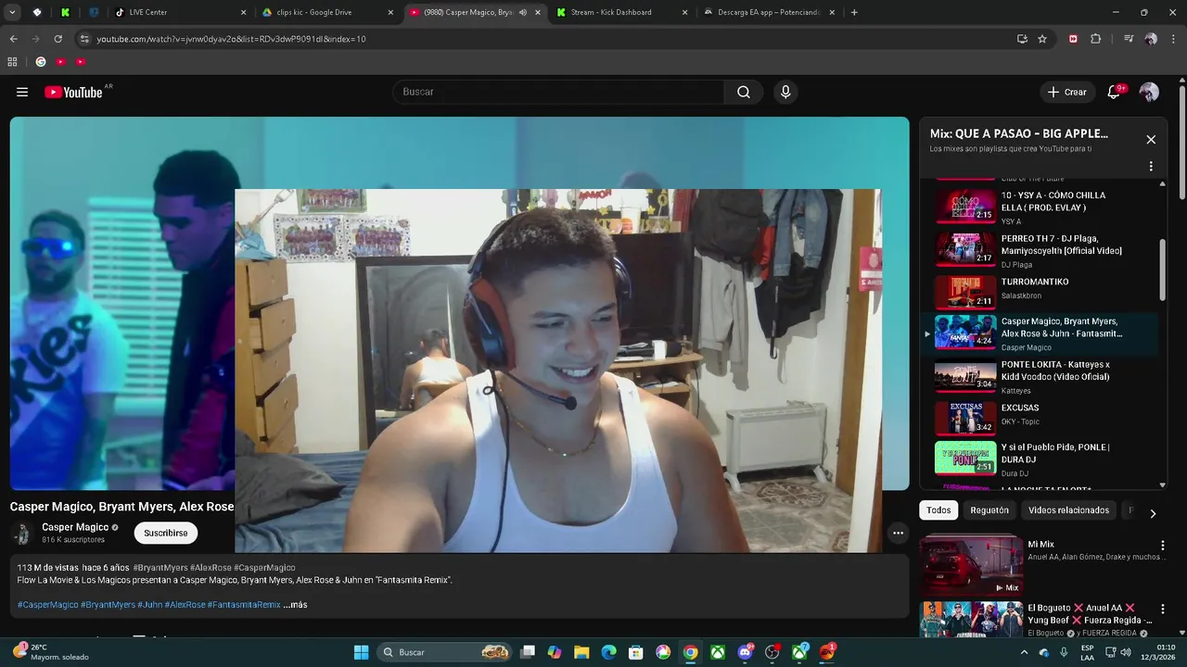This screenshot has height=667, width=1187.
Task: Subscribe with the Suscribirse button
Action: tap(165, 533)
